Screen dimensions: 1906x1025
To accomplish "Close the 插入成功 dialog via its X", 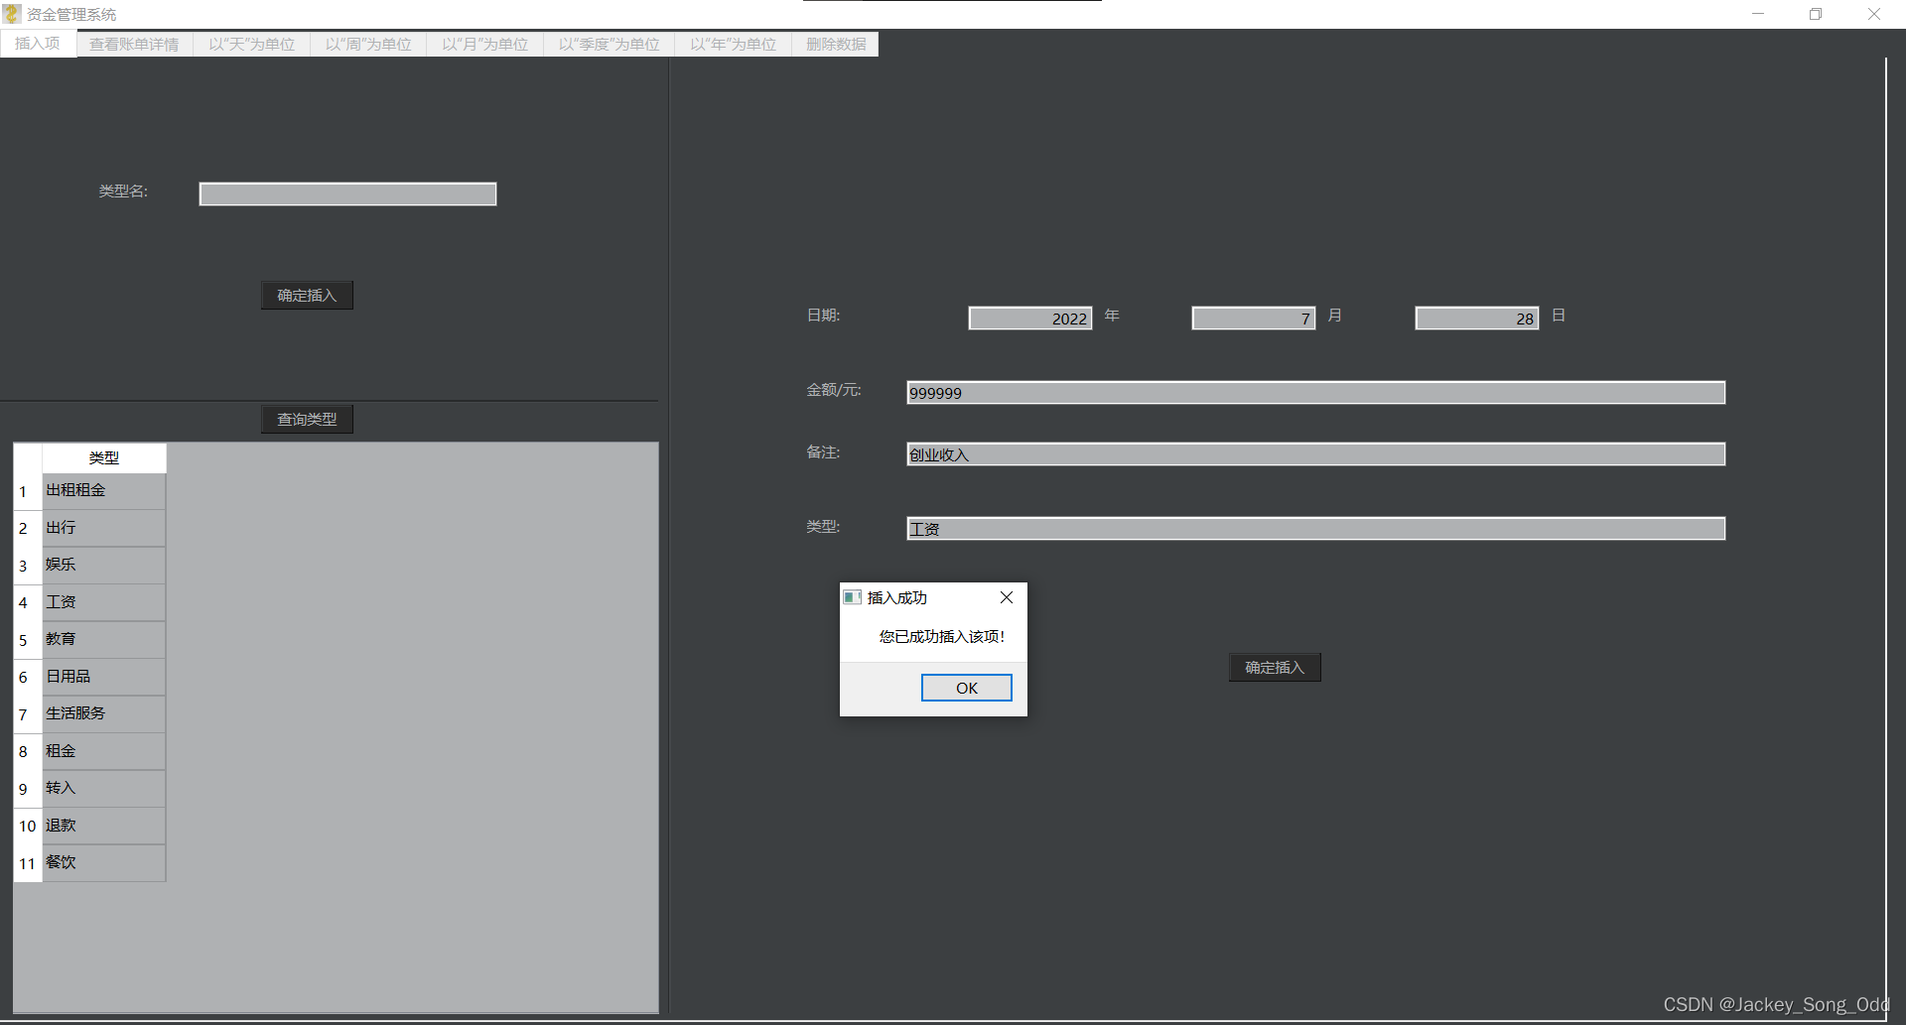I will (x=1007, y=597).
